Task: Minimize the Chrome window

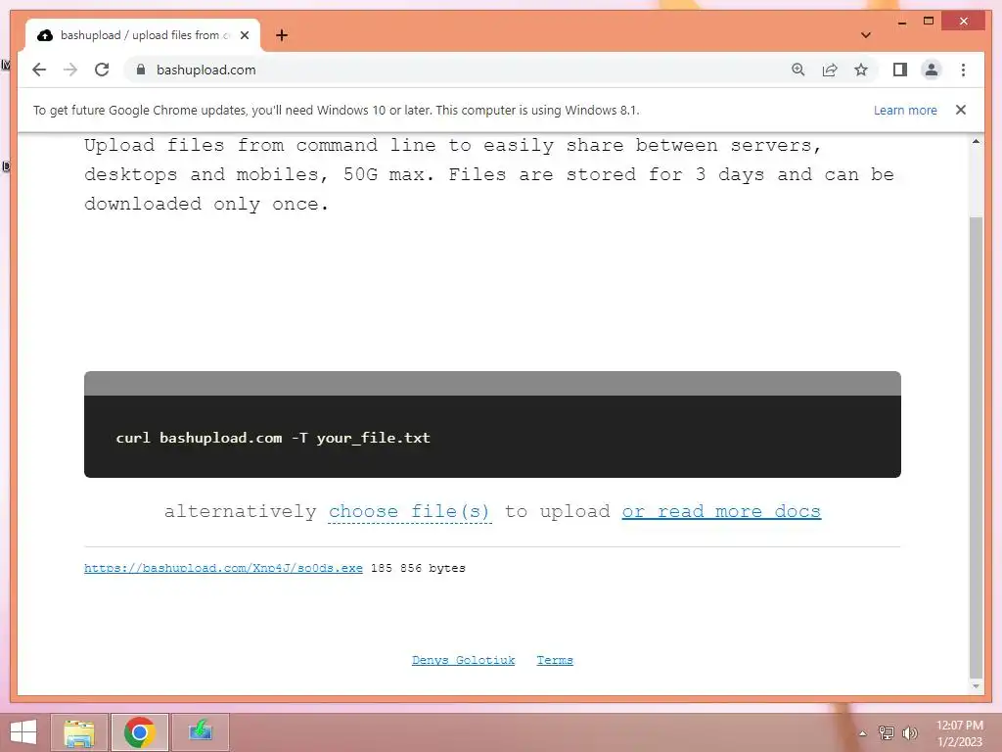Action: tap(901, 22)
